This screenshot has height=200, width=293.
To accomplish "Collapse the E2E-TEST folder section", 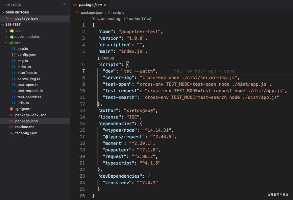I will pos(3,25).
